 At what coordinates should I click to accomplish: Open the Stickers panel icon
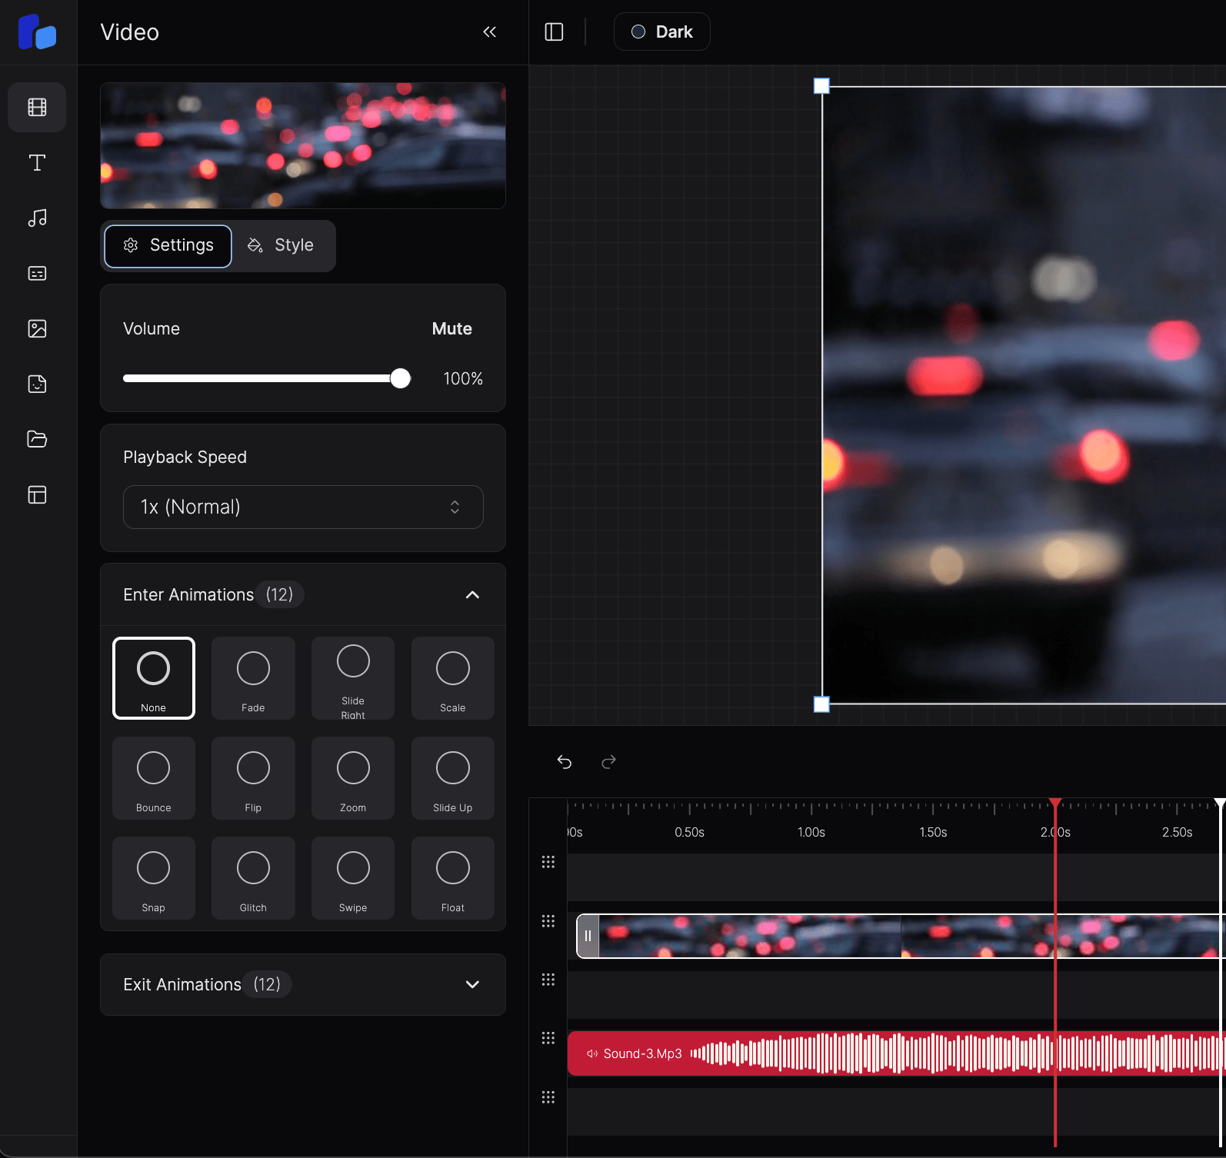click(37, 384)
